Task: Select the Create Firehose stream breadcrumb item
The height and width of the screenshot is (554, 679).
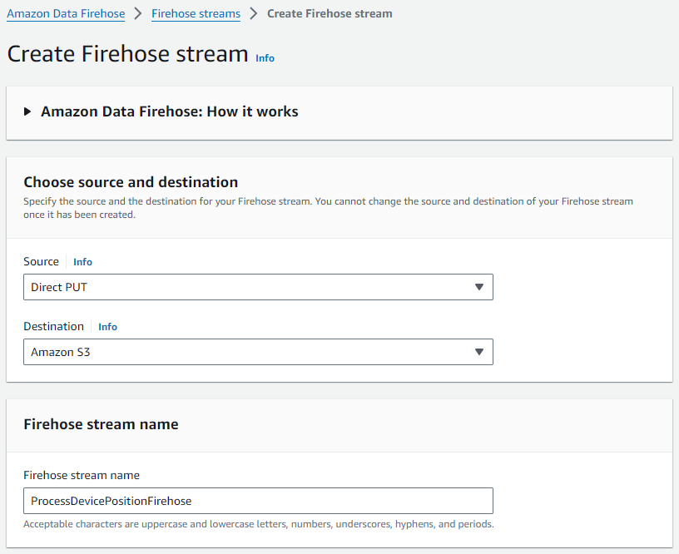Action: pyautogui.click(x=330, y=13)
